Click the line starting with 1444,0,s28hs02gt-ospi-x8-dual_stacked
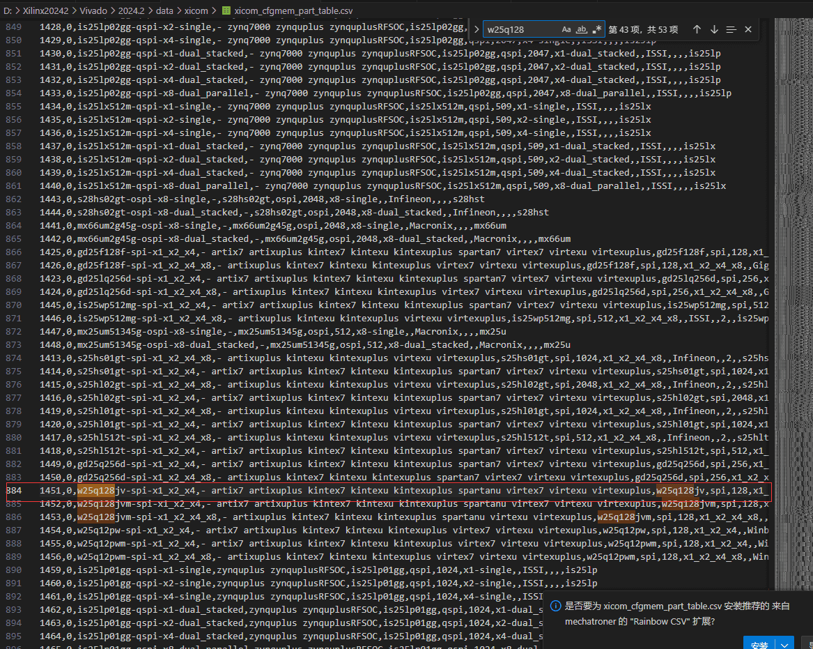The height and width of the screenshot is (649, 813). point(295,213)
